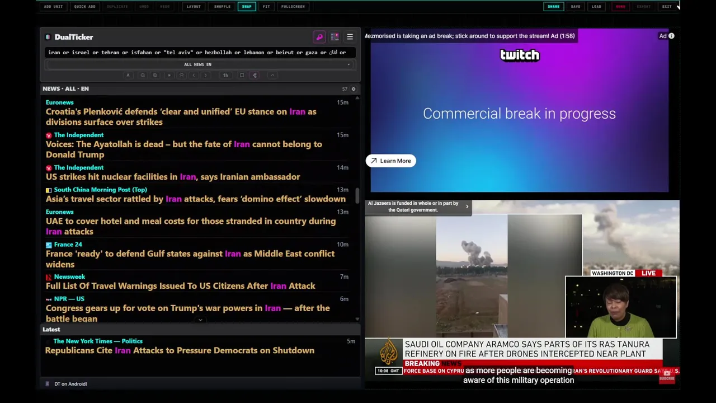Open UAE to cover hotel costs headline

point(191,226)
